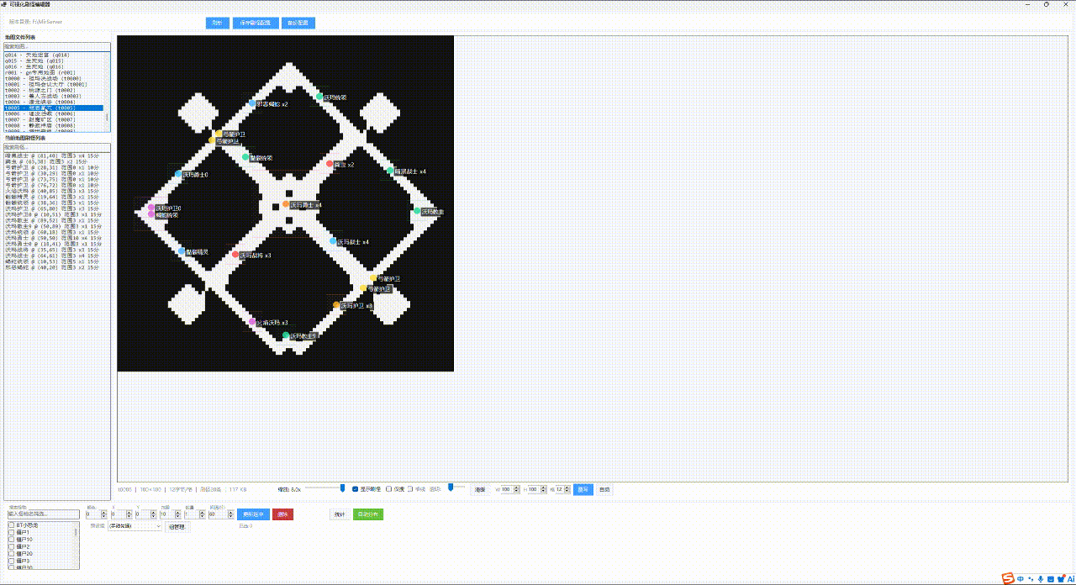Click the 统计 button

point(340,514)
